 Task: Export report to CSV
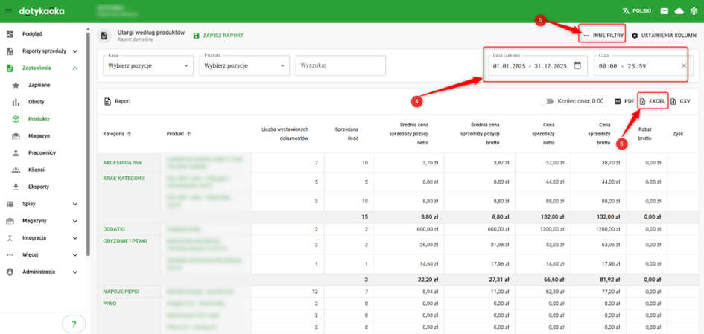[x=680, y=102]
